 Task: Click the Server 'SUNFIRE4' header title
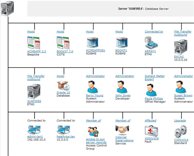[x=143, y=9]
